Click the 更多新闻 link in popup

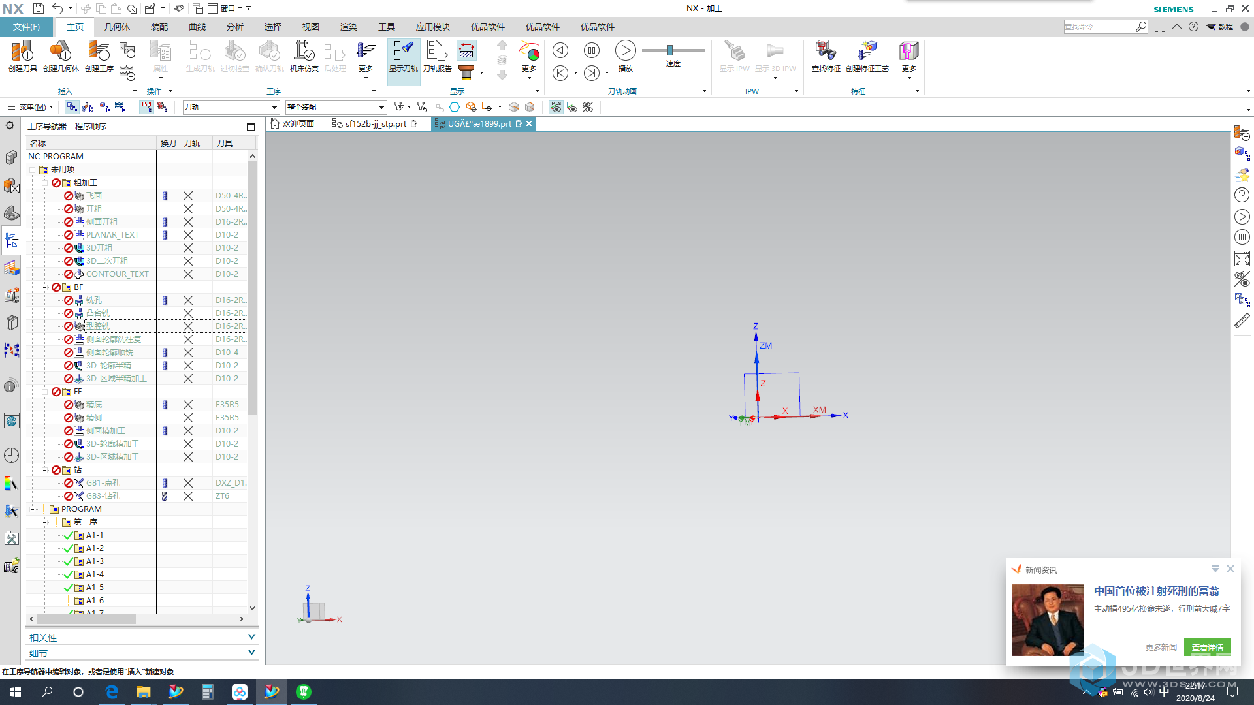coord(1161,647)
